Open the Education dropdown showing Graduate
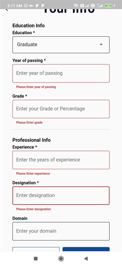122x266 pixels. (x=61, y=45)
